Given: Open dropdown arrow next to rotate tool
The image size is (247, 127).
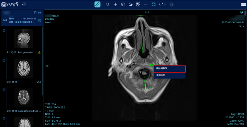Looking at the screenshot, I should (165, 5).
